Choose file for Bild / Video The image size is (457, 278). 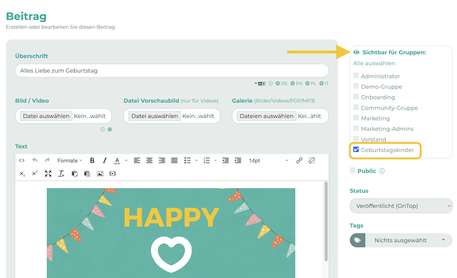[46, 116]
